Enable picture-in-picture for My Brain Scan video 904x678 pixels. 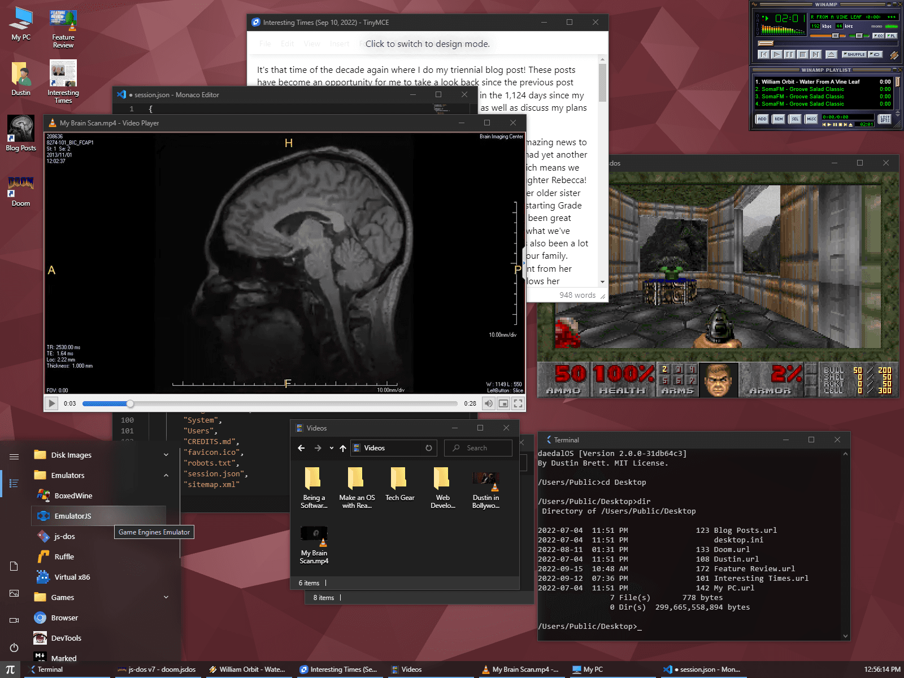pyautogui.click(x=503, y=403)
